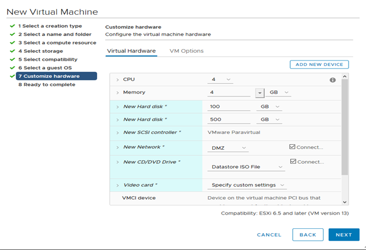
Task: Expand the Memory row
Action: click(117, 93)
